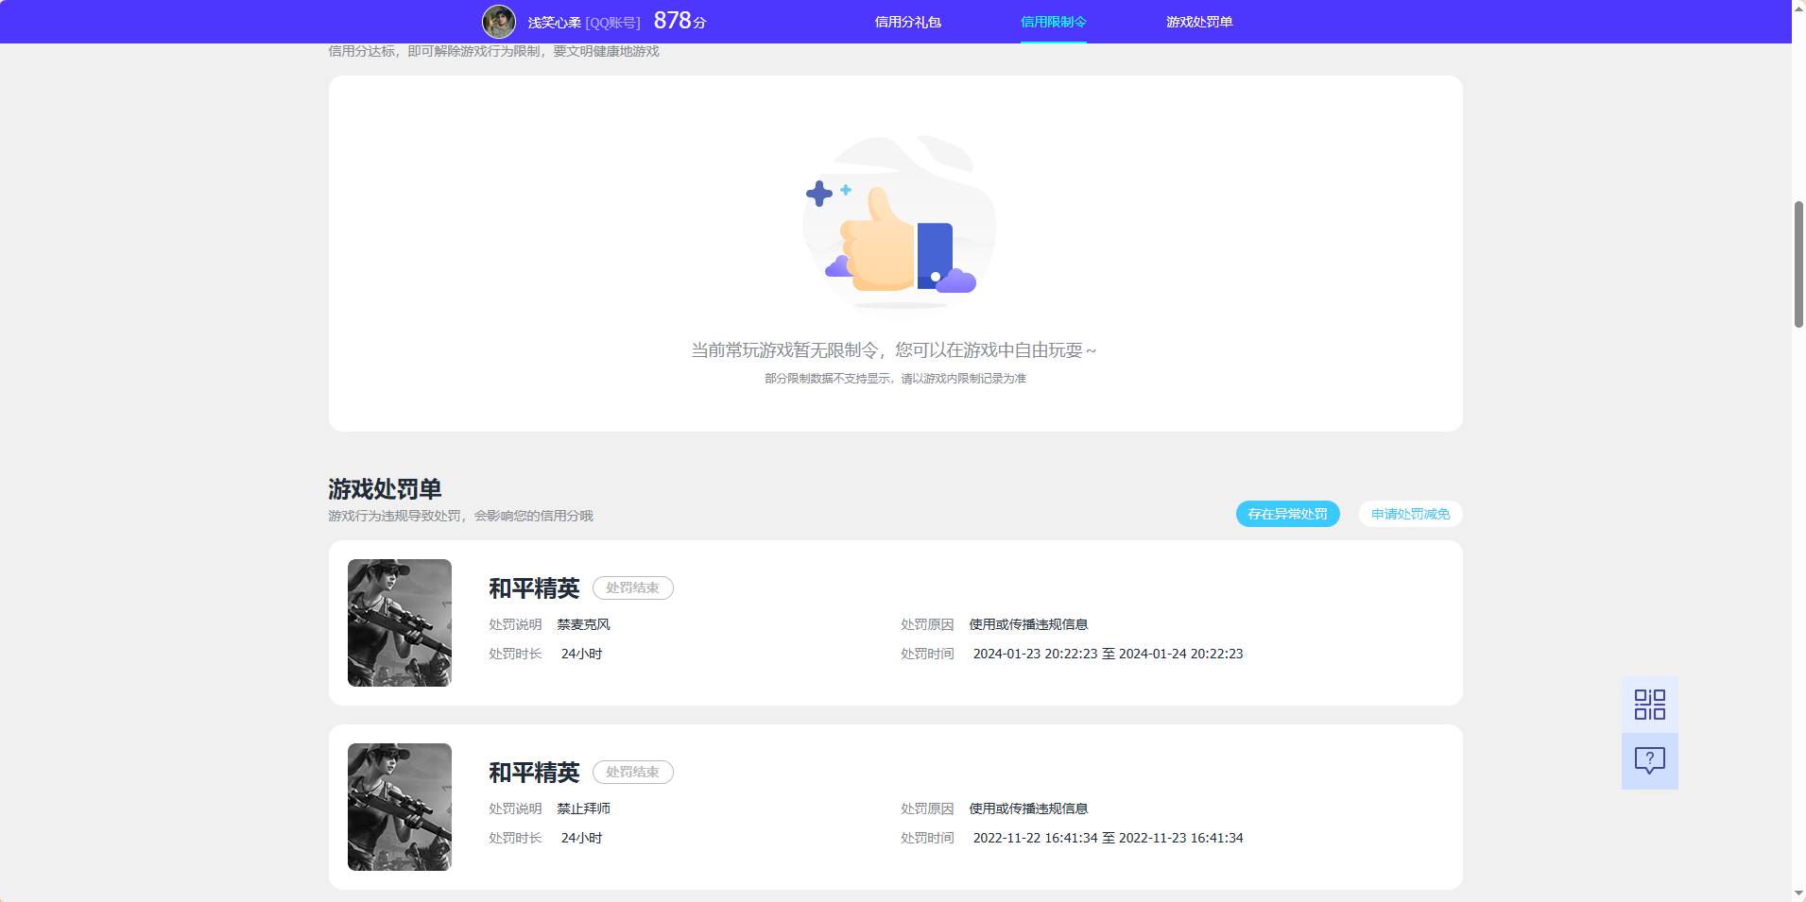Click 24小时 duration on 禁麦克风 card

[x=582, y=654]
